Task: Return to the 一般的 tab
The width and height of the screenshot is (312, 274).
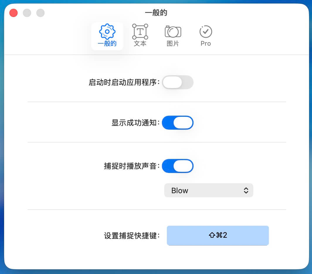Action: tap(107, 35)
